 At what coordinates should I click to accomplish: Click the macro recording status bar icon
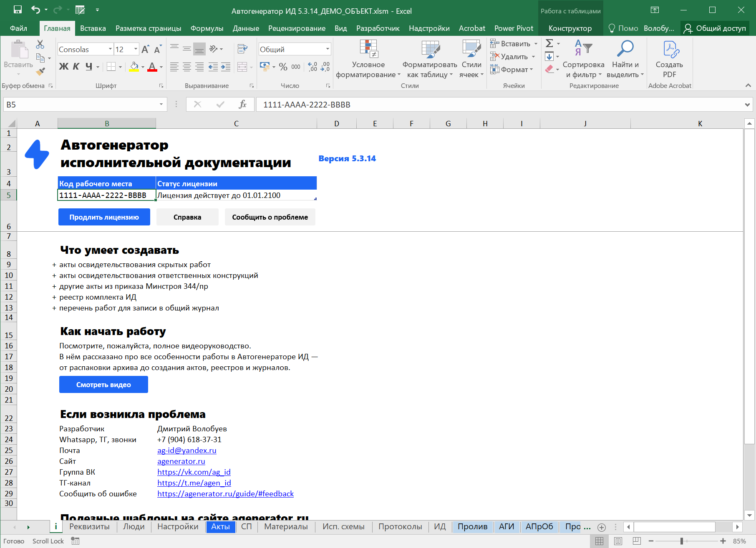[x=75, y=541]
